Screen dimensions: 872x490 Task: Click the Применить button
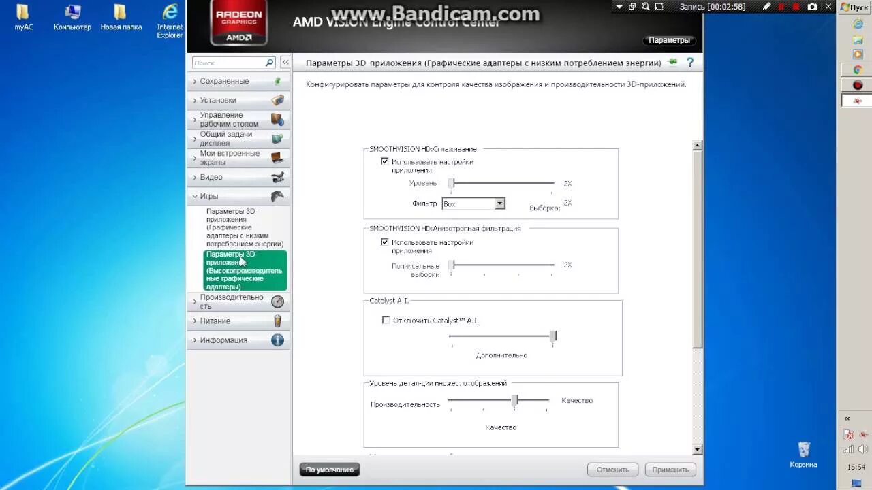[x=670, y=469]
